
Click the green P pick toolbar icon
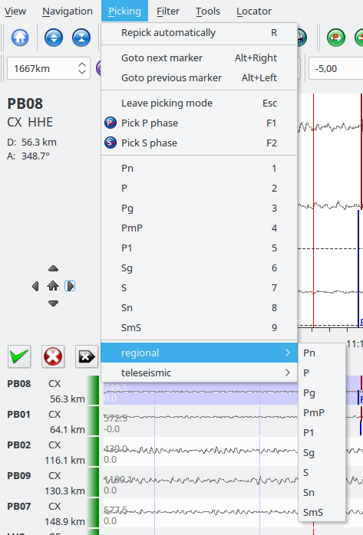(x=336, y=38)
